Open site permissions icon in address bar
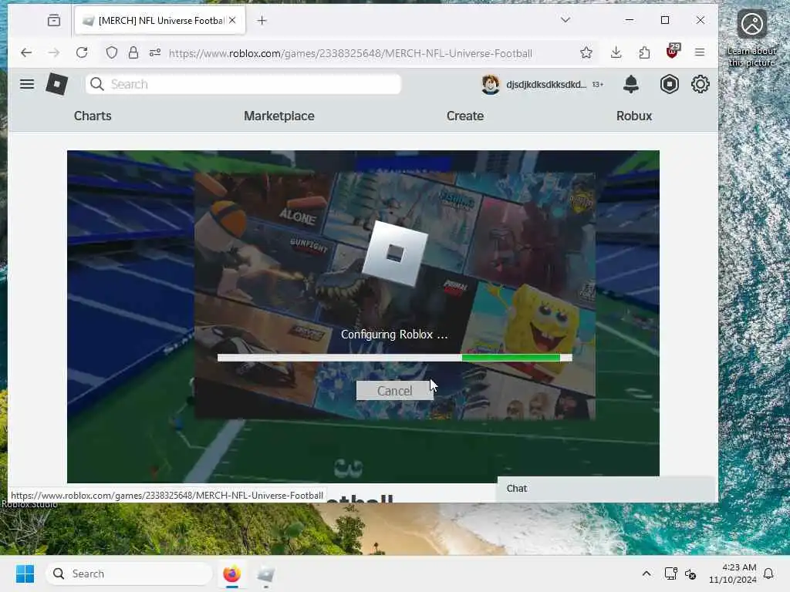 coord(154,52)
